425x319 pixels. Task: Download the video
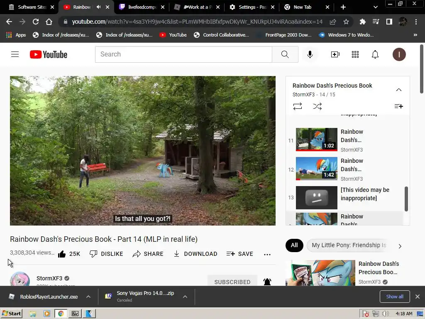click(x=195, y=254)
